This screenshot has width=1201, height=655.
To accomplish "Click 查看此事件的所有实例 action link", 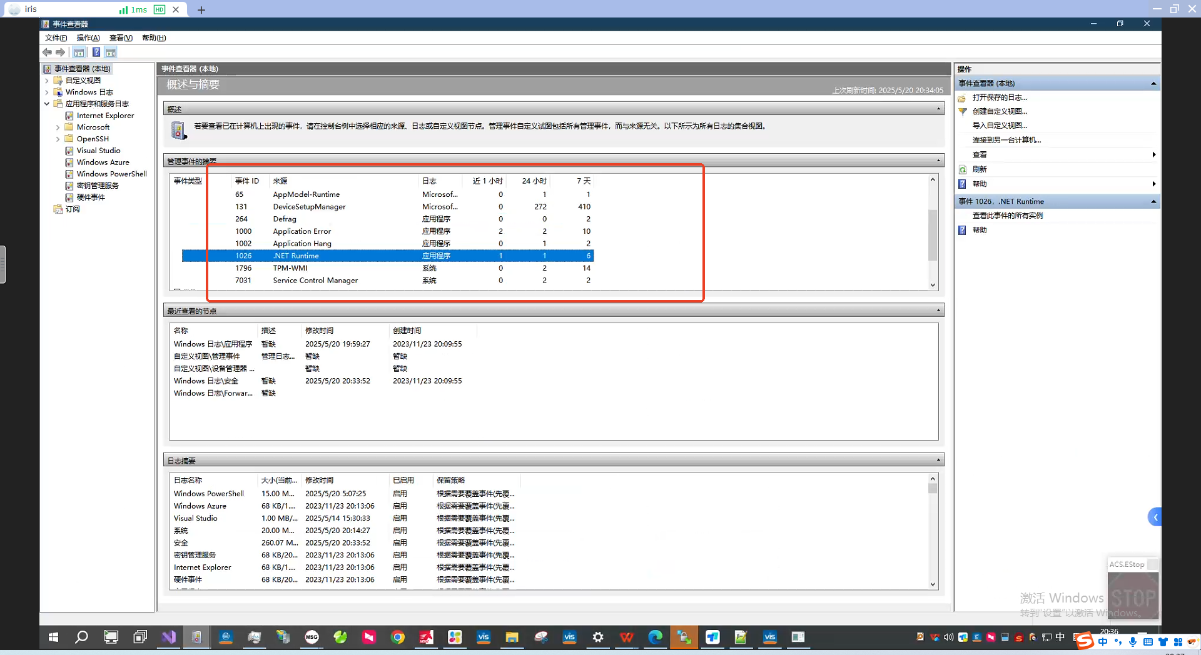I will coord(1007,216).
